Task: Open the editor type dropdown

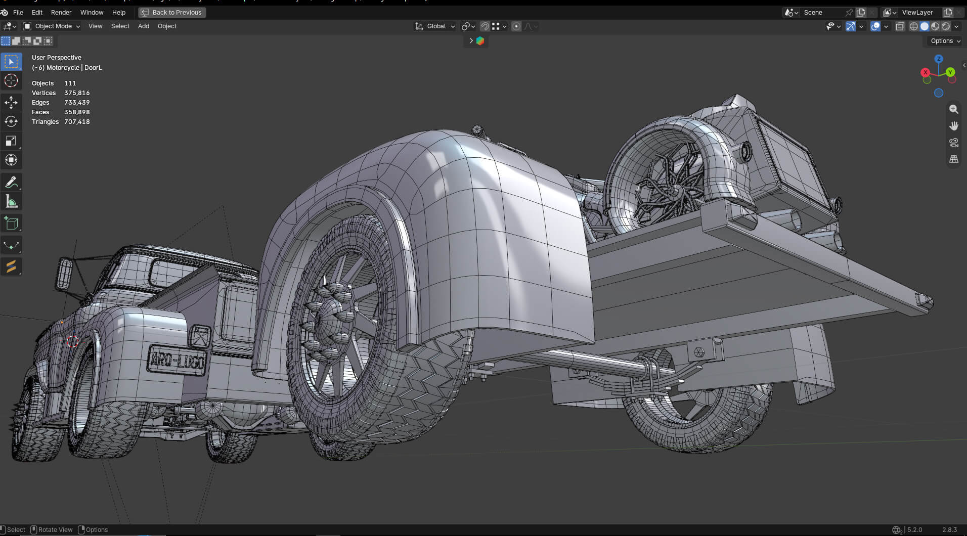Action: [10, 26]
